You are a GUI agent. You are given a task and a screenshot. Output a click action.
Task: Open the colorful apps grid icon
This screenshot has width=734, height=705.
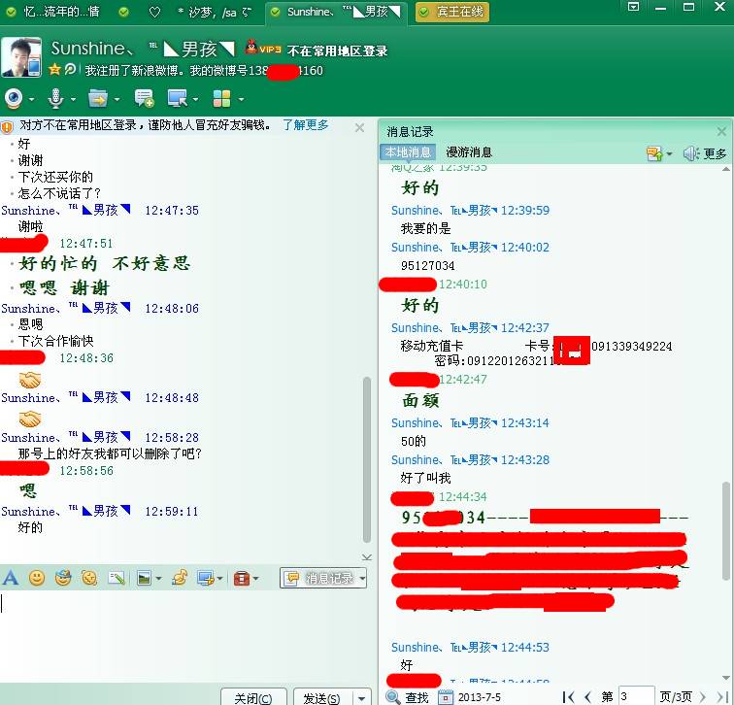click(221, 98)
